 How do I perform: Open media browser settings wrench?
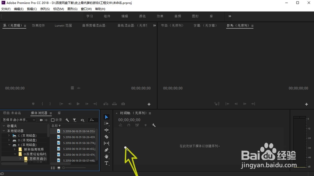point(67,120)
